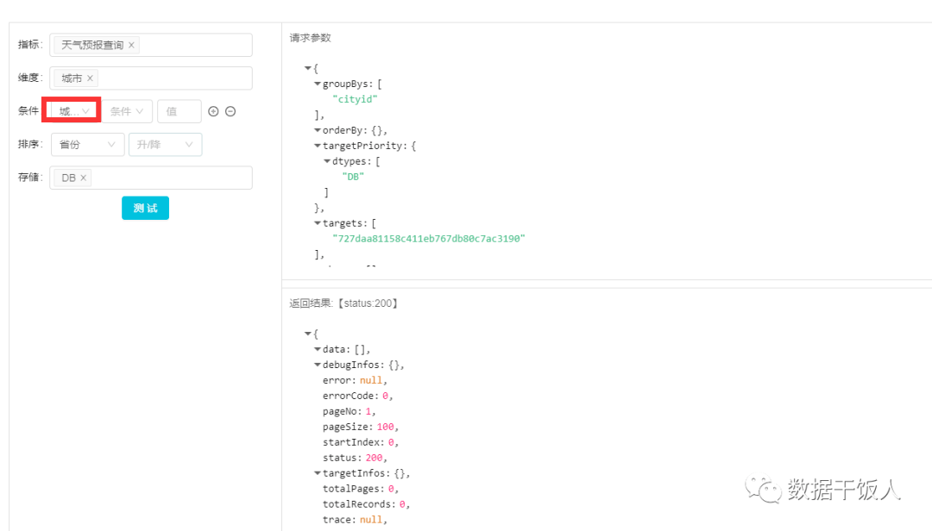
Task: Remove the 城市 dimension tag
Action: coord(90,78)
